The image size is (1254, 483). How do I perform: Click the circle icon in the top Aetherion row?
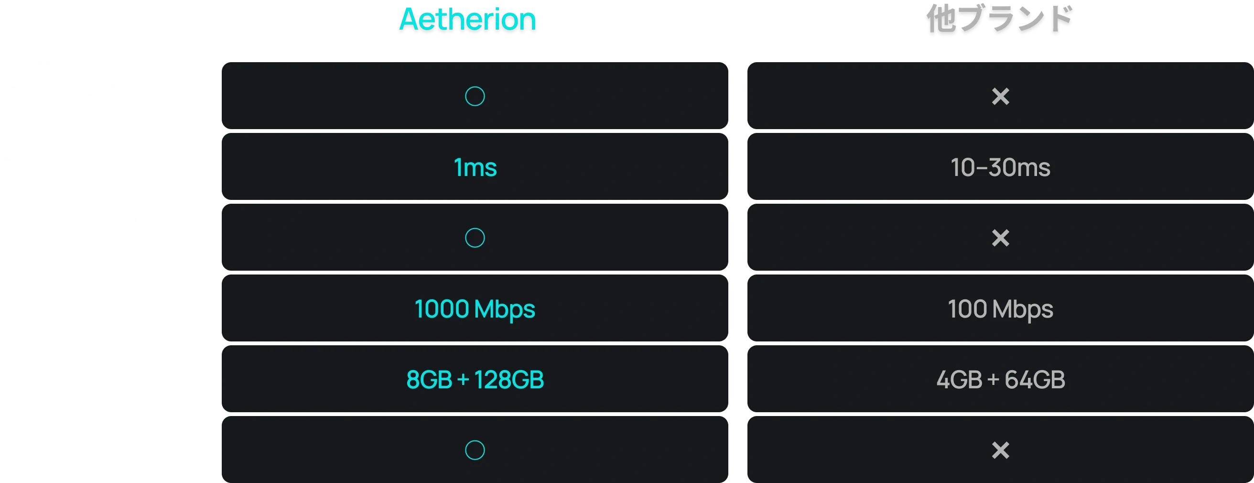point(475,96)
